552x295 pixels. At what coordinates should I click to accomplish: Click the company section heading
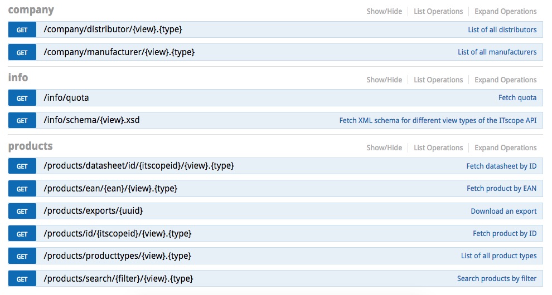(31, 10)
